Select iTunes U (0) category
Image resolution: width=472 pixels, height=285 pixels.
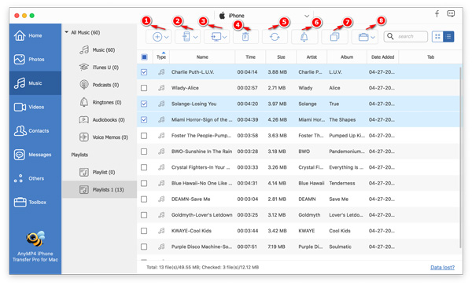point(99,68)
